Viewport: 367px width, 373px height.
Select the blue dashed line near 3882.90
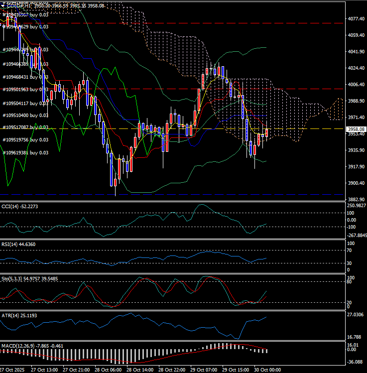pyautogui.click(x=199, y=194)
